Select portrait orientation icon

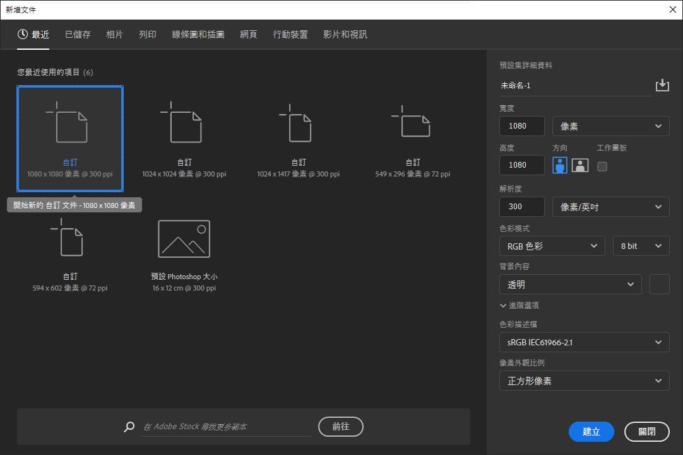point(559,166)
